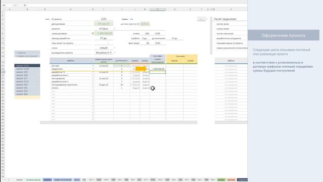Switch to the 'главная' sheet tab
The height and width of the screenshot is (182, 323).
pos(19,180)
